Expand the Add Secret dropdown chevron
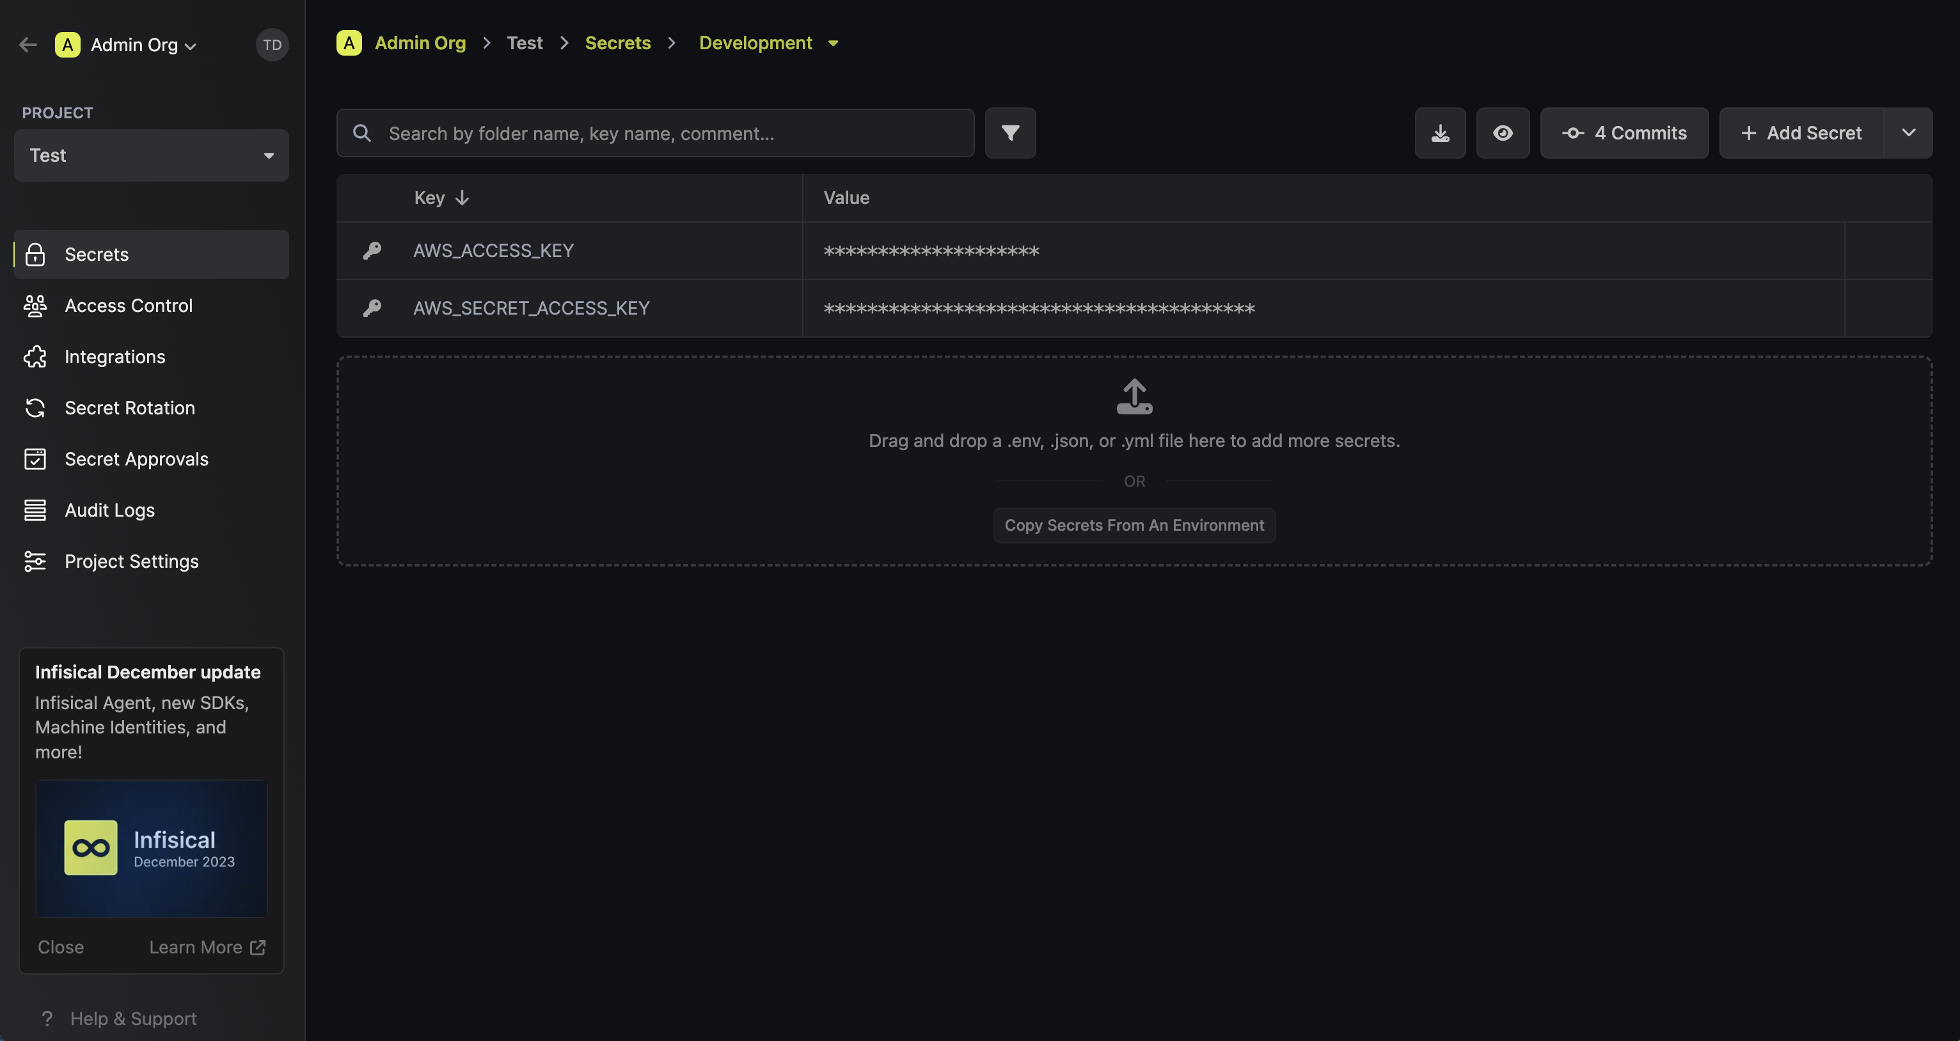The image size is (1960, 1041). [x=1908, y=133]
